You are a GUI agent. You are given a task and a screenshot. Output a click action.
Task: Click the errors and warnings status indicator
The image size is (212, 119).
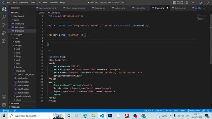(7, 110)
